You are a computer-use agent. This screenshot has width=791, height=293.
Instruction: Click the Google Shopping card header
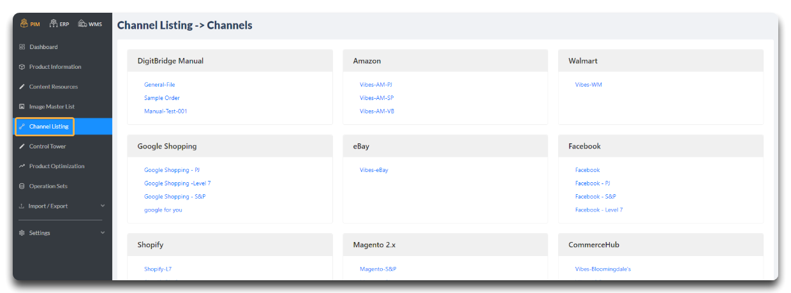pos(230,146)
